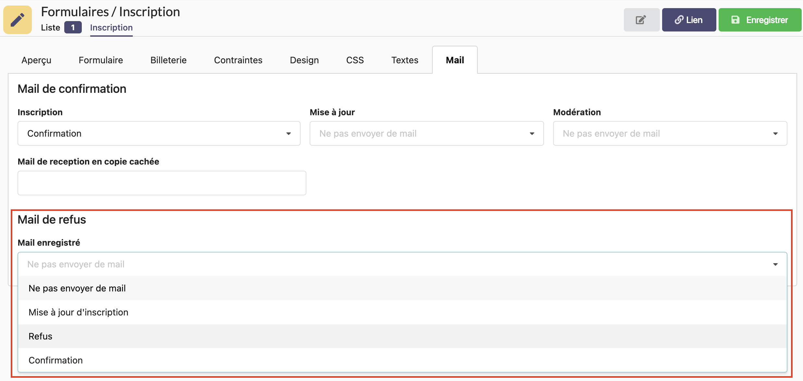Open the Mise à jour mail dropdown
803x381 pixels.
[426, 133]
